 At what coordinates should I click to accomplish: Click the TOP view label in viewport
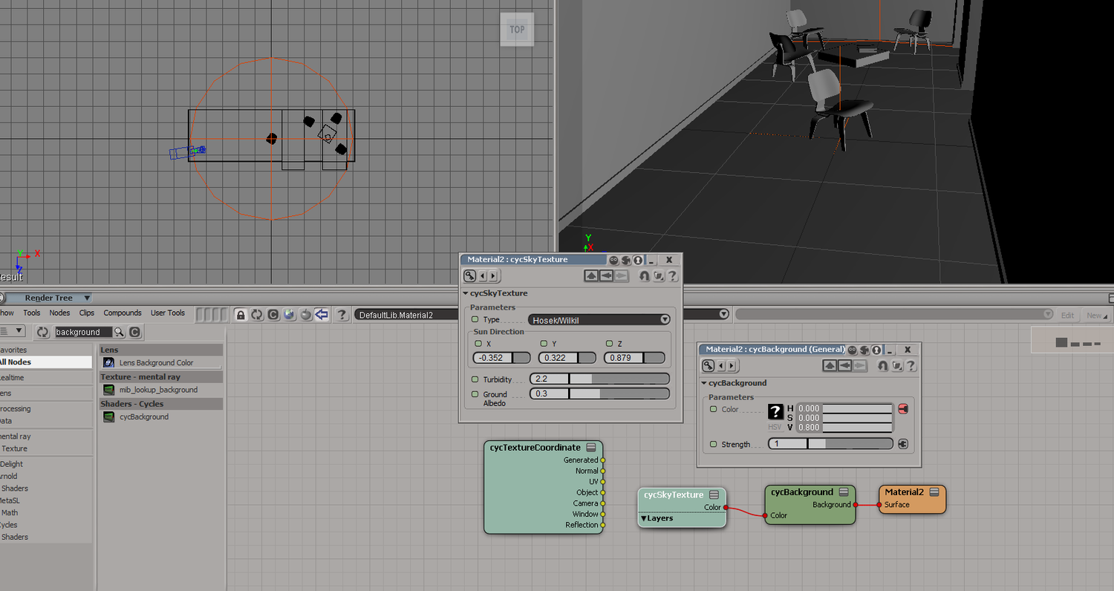[517, 30]
